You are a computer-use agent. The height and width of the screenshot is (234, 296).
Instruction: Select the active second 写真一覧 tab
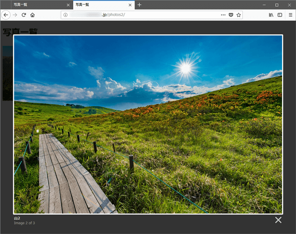click(x=99, y=5)
